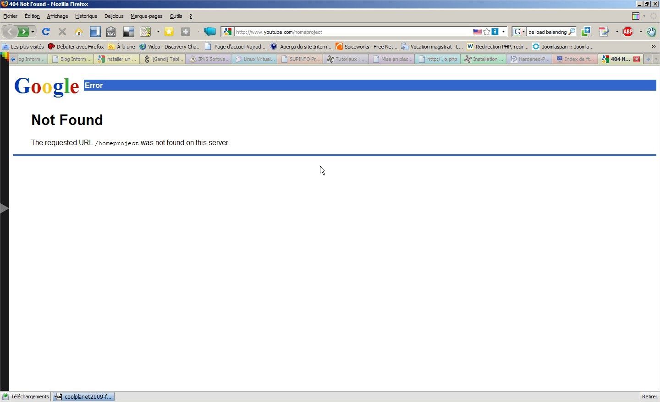Open the dropdown beside the colorful window icon

[x=644, y=16]
